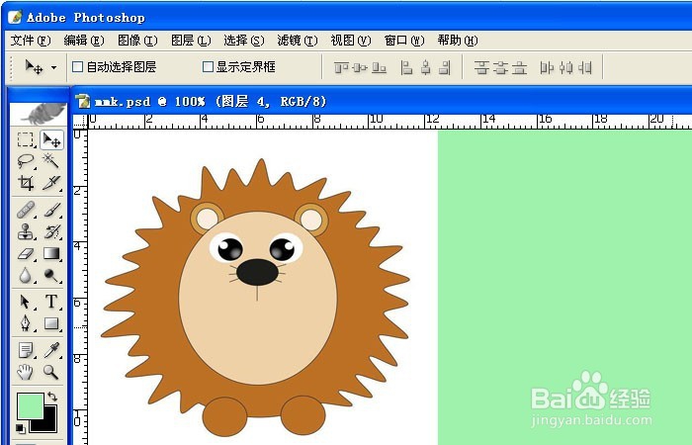
Task: Open the 选择(S) menu
Action: tap(243, 41)
